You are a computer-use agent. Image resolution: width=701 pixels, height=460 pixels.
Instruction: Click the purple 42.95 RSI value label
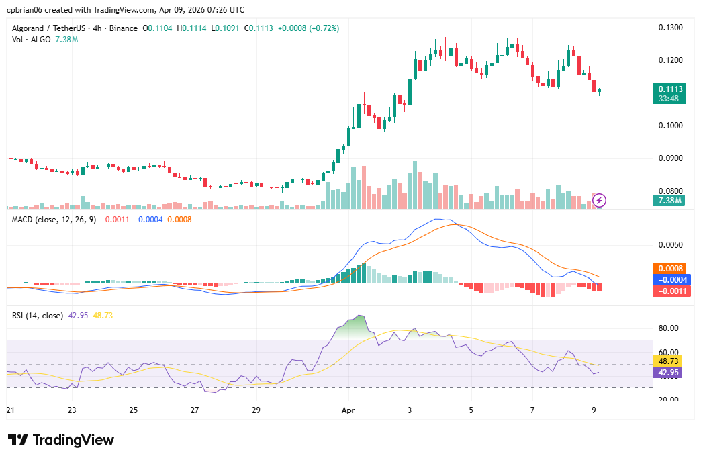point(667,373)
